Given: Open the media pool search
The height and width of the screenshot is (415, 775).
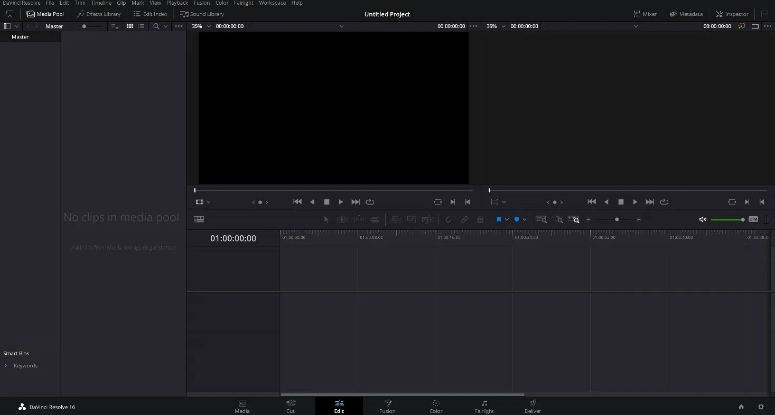Looking at the screenshot, I should [x=156, y=26].
